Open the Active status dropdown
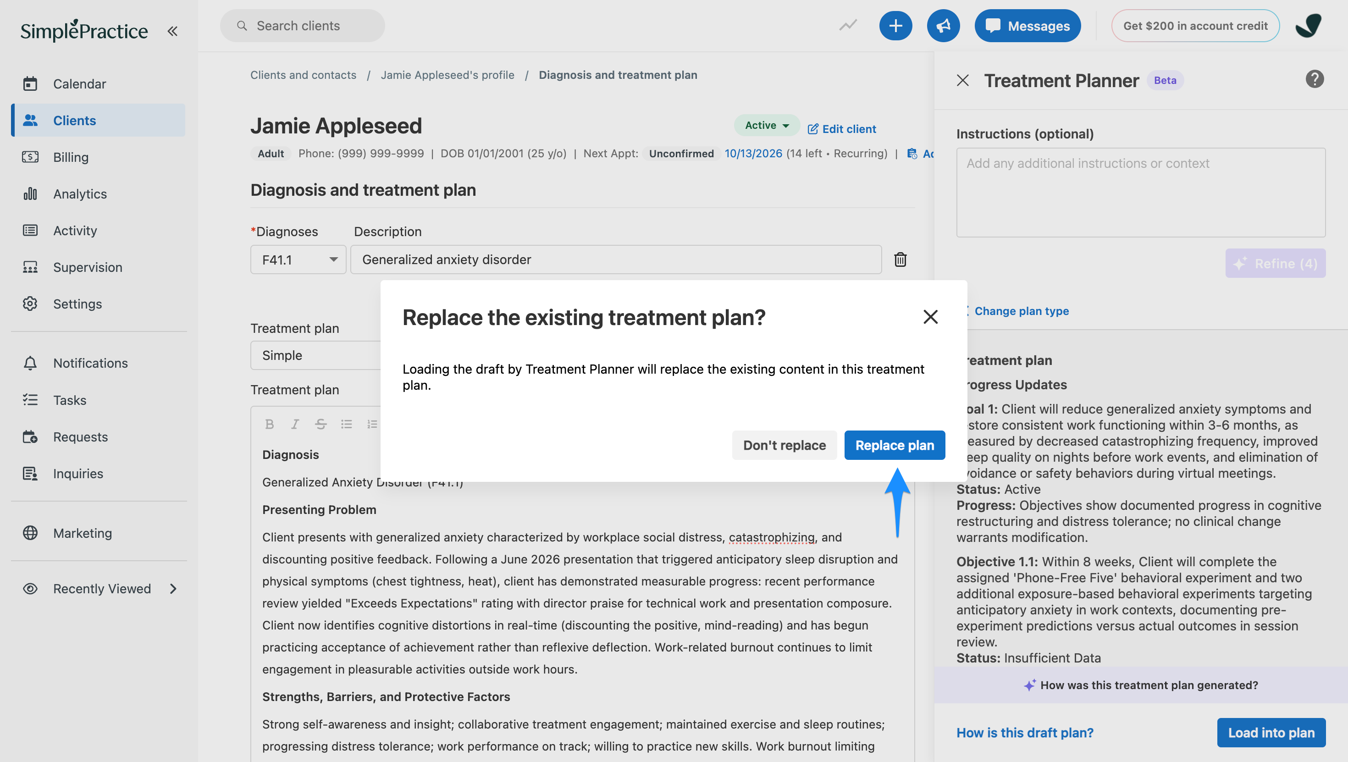Image resolution: width=1348 pixels, height=762 pixels. [x=767, y=125]
